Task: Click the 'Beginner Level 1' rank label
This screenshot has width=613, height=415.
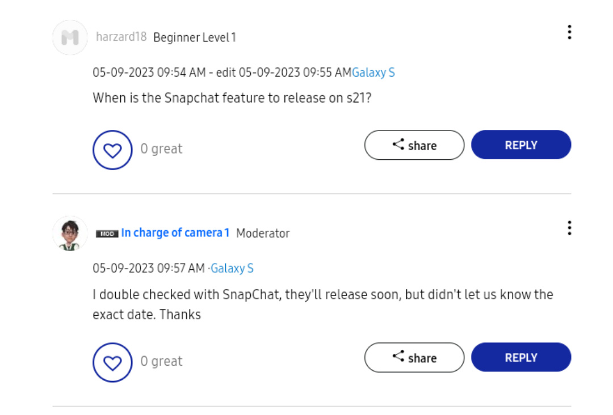Action: [x=195, y=38]
